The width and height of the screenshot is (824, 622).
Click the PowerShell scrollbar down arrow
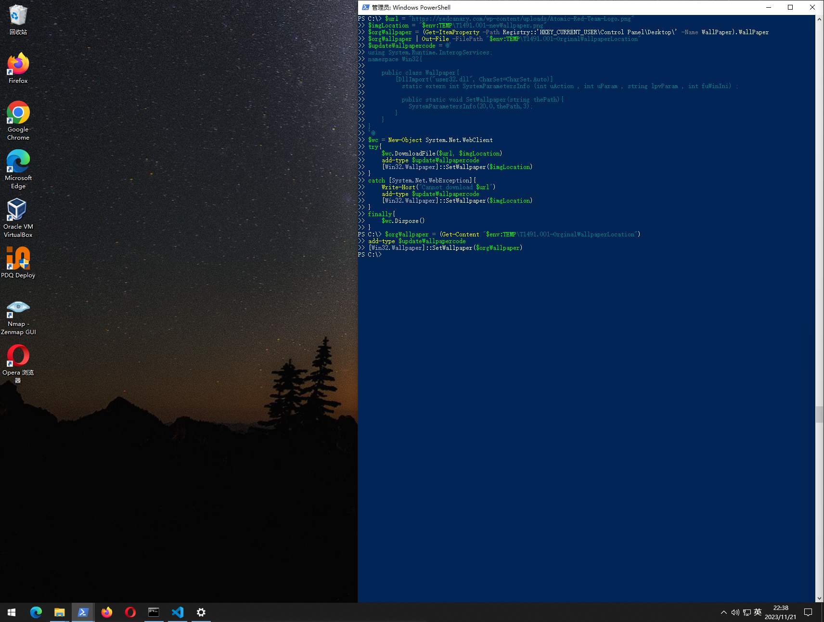[x=819, y=598]
